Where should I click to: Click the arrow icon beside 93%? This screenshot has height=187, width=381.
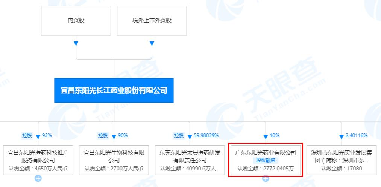38,137
